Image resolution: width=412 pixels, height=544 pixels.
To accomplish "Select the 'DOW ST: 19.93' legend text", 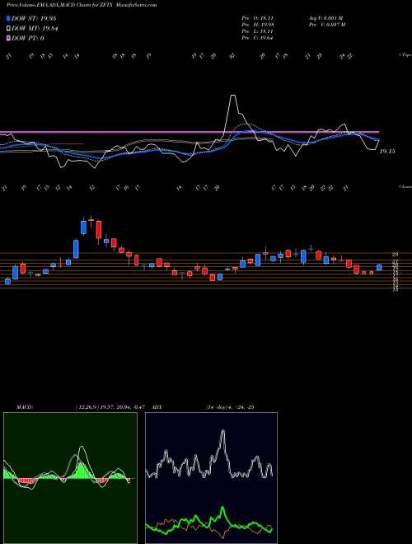I will click(34, 19).
